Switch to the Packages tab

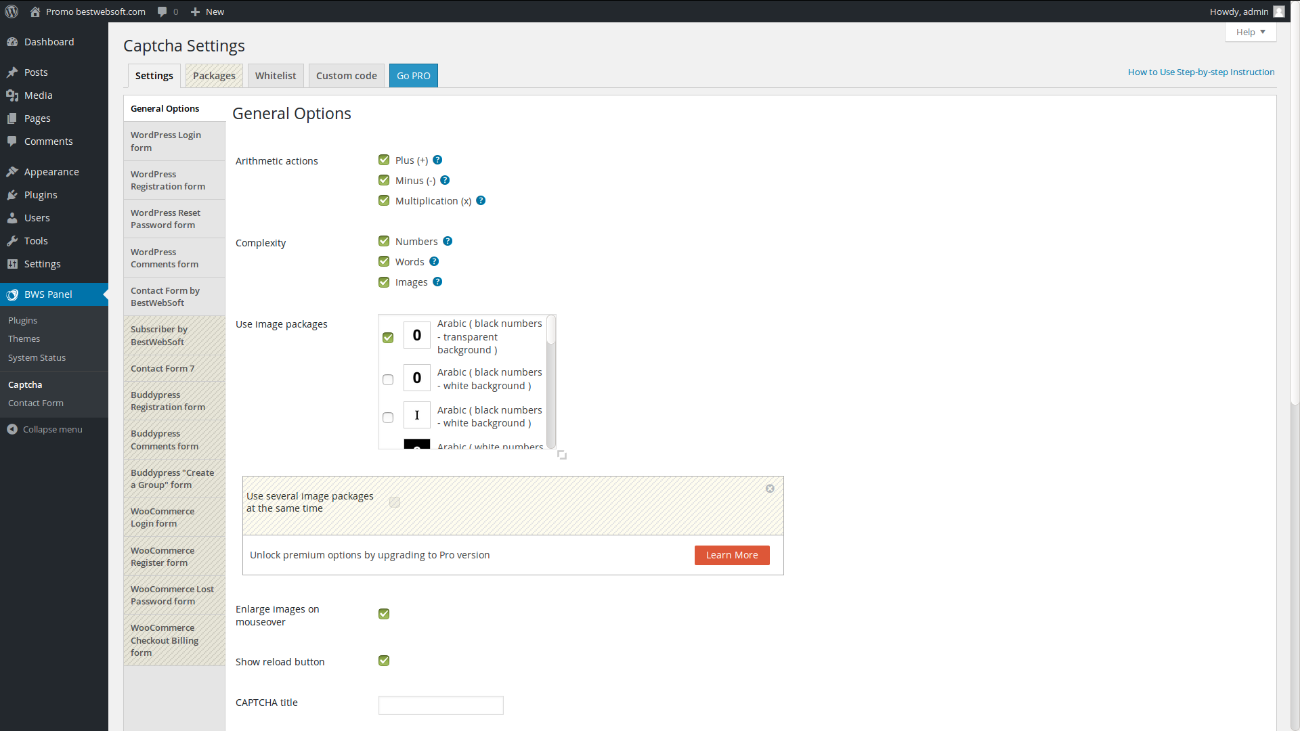(214, 76)
